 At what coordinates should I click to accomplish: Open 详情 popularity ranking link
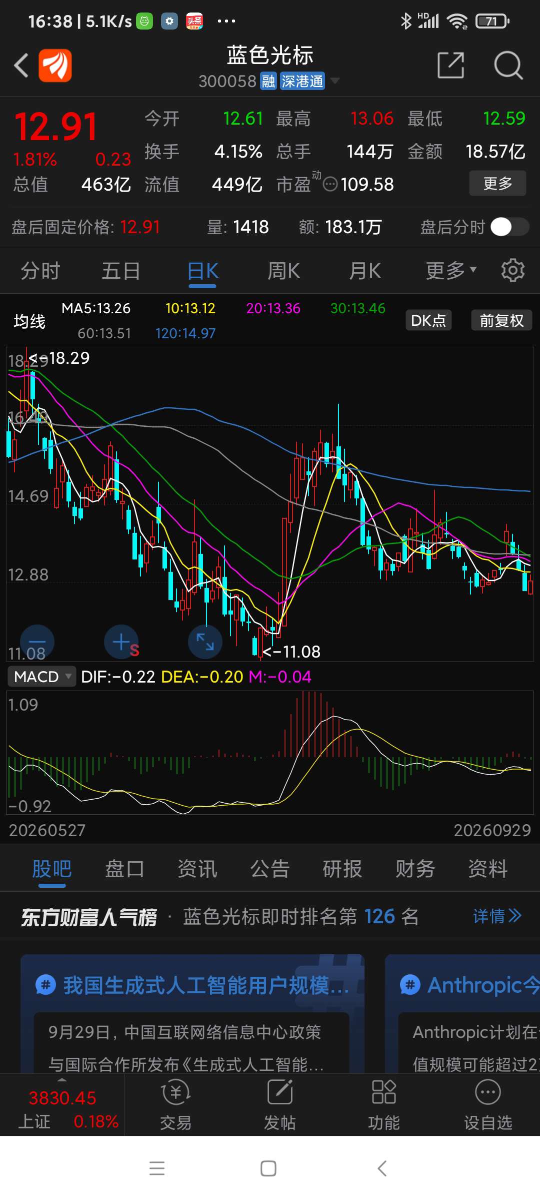[x=497, y=916]
